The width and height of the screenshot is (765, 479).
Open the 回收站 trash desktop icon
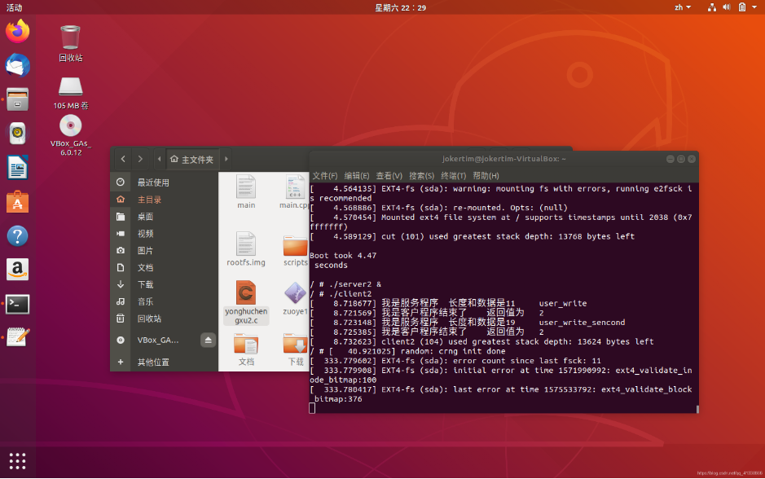tap(71, 43)
